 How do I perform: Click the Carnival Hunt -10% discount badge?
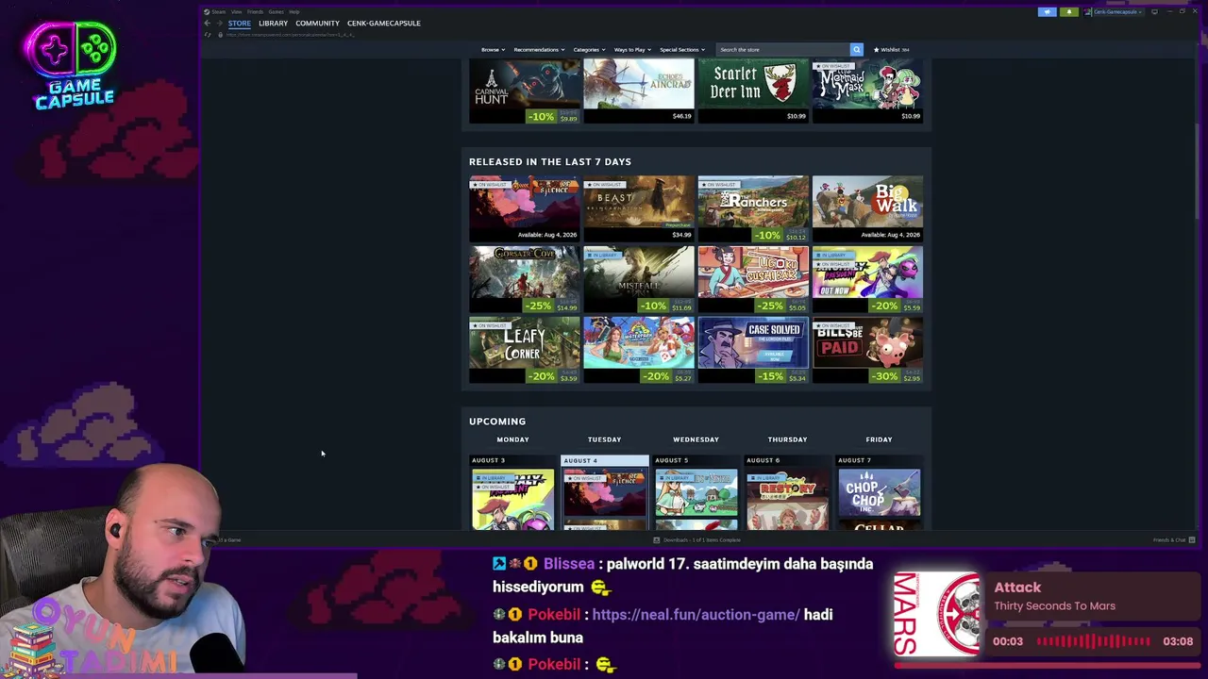(541, 116)
